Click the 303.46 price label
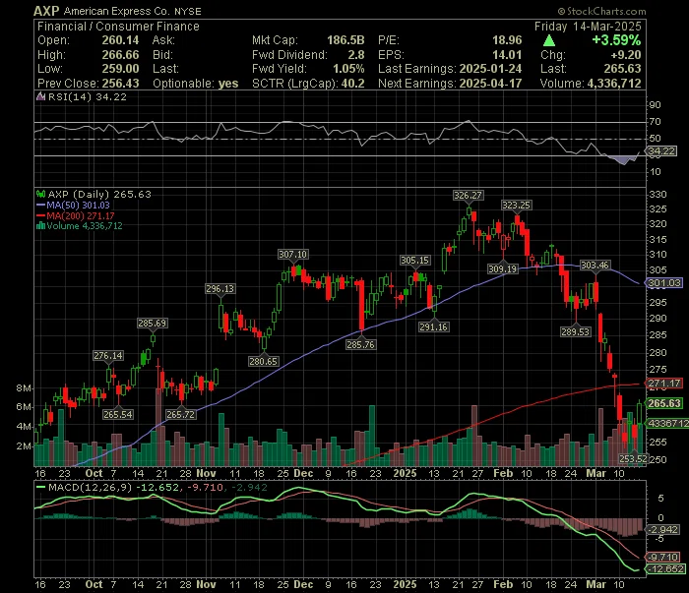Screen dimensions: 689x593 pyautogui.click(x=595, y=266)
